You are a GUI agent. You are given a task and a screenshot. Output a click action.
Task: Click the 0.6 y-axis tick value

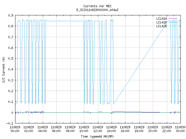(x=10, y=48)
